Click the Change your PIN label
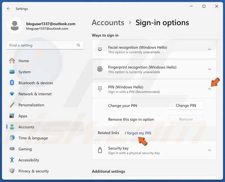 [122, 106]
